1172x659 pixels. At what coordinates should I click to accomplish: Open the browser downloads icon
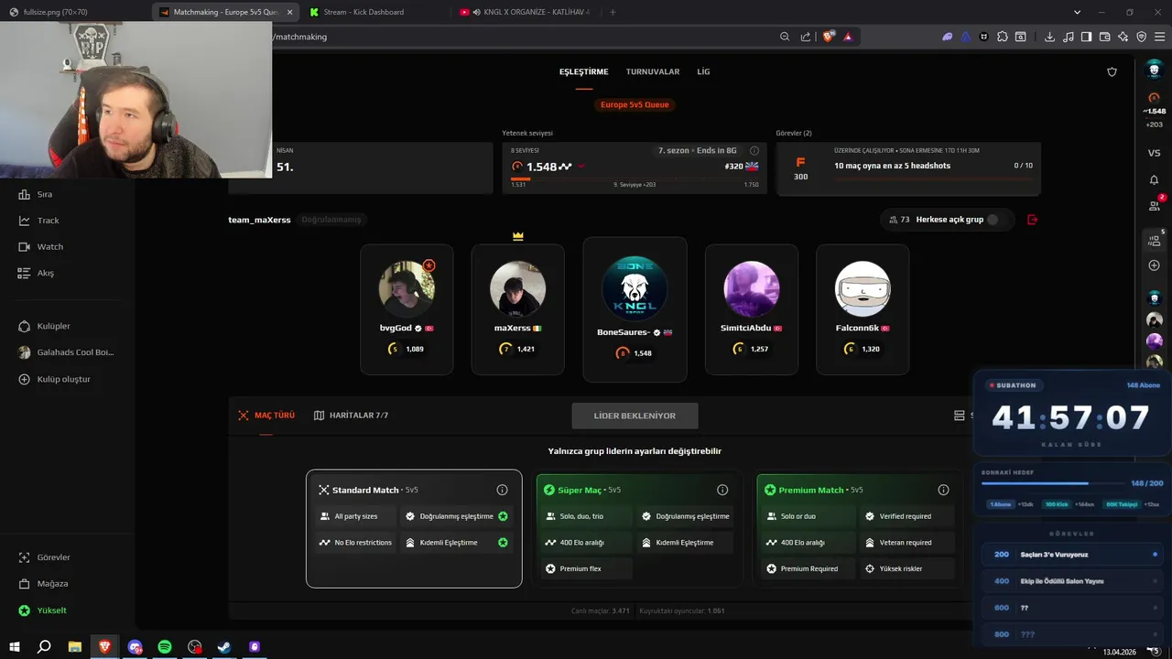pyautogui.click(x=1049, y=37)
